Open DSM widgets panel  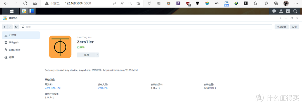pyautogui.click(x=288, y=11)
